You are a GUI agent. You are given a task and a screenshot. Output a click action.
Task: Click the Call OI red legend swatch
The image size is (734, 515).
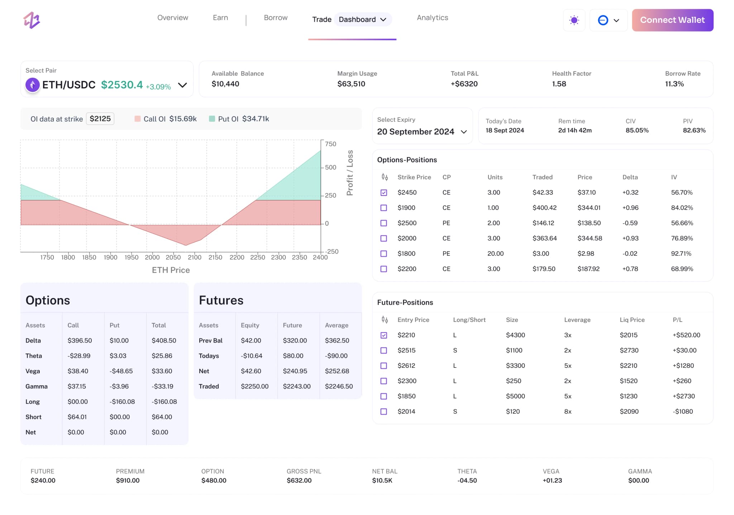click(138, 118)
